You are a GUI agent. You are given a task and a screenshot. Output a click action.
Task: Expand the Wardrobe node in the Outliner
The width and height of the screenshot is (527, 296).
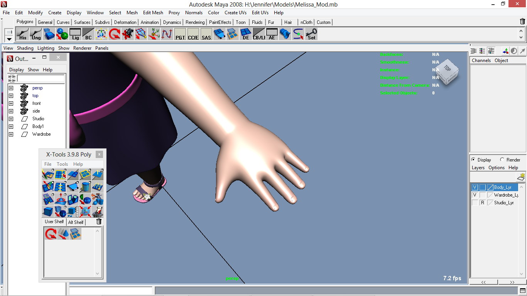(11, 134)
